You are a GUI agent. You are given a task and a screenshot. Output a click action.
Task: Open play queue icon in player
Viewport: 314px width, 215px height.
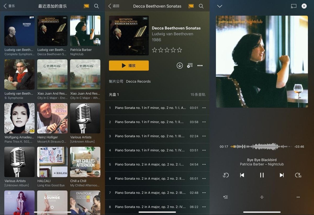(226, 197)
